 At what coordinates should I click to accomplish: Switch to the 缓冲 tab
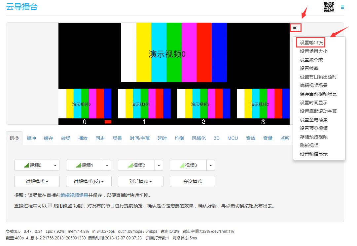pyautogui.click(x=31, y=138)
